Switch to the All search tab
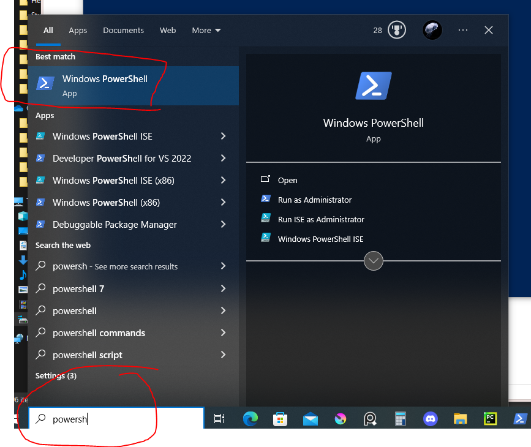The width and height of the screenshot is (531, 447). [48, 31]
